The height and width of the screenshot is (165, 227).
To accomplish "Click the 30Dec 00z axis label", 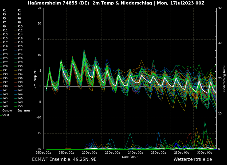I will pyautogui.click(x=205, y=153).
